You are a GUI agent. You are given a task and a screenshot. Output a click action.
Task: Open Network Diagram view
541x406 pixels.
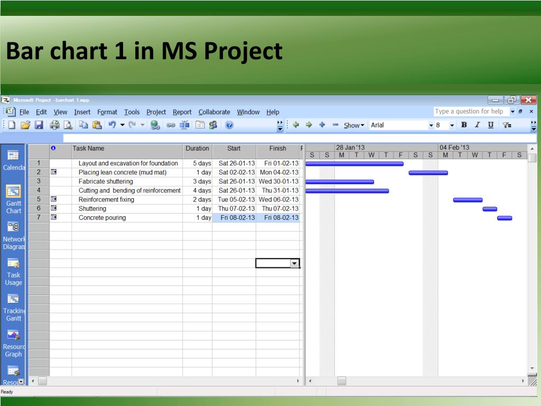[13, 235]
